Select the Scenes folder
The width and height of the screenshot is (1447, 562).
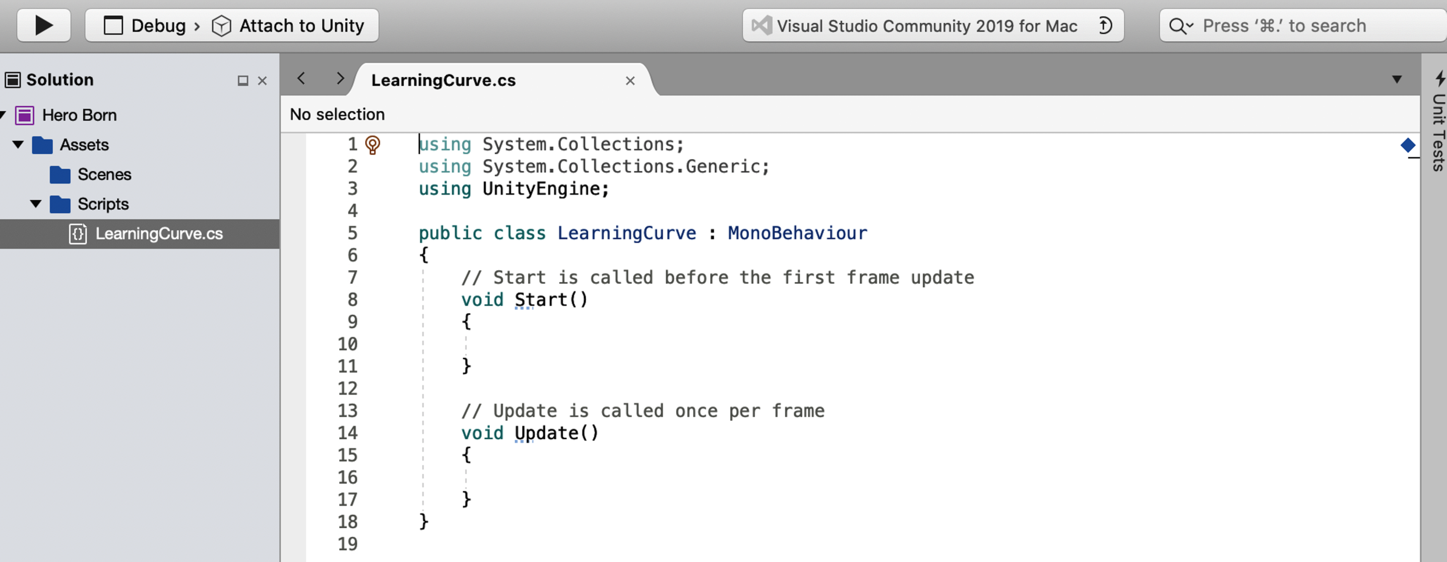tap(104, 175)
